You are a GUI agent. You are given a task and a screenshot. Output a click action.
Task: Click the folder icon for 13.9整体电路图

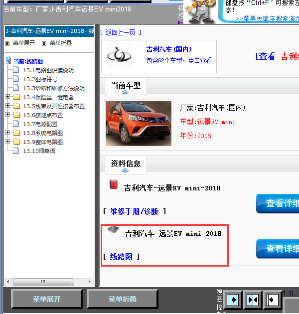[16, 142]
